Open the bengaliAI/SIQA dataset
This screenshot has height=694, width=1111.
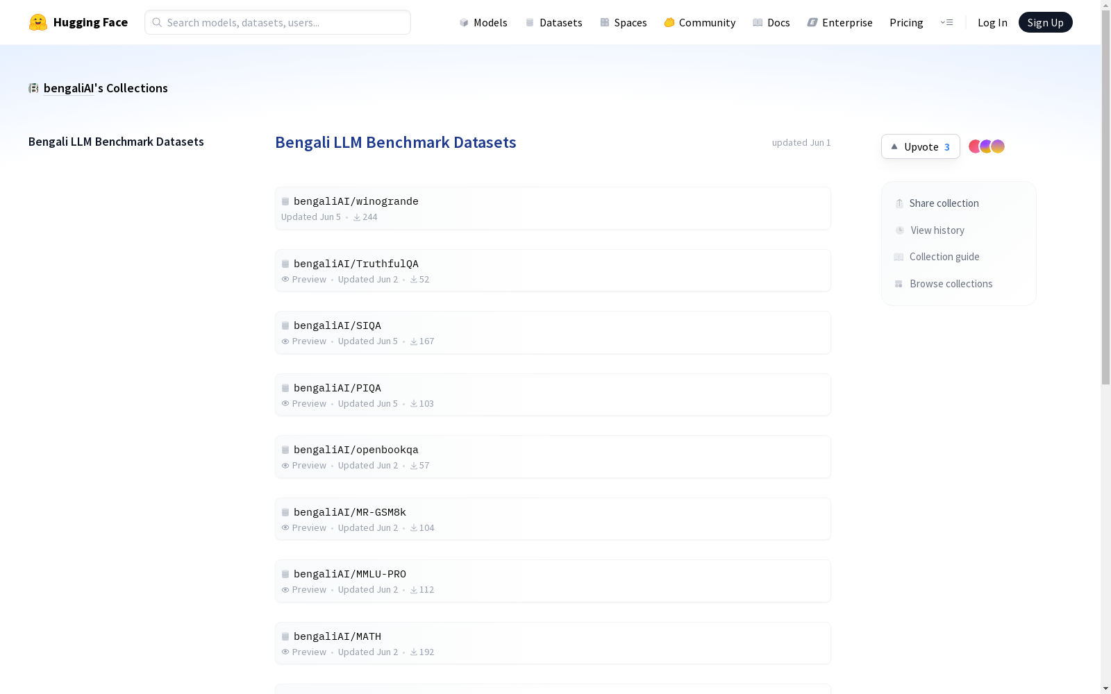click(x=553, y=332)
